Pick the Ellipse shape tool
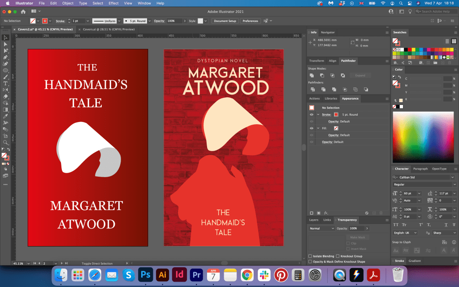 point(5,70)
